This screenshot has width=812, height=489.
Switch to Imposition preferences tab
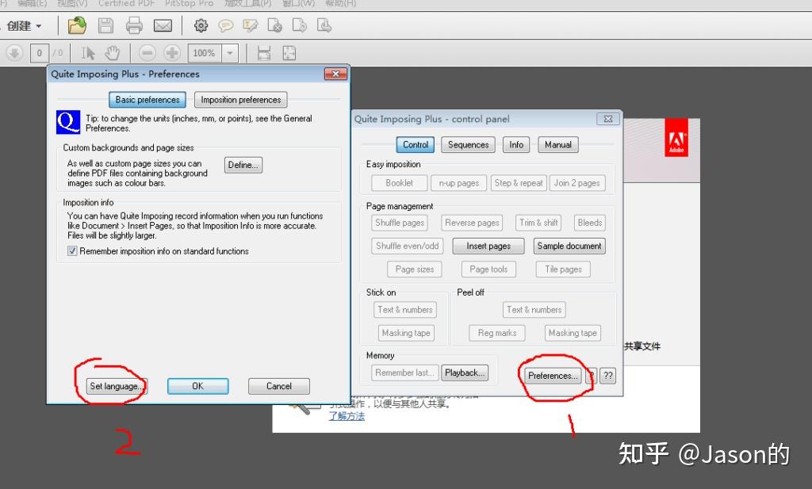coord(241,99)
